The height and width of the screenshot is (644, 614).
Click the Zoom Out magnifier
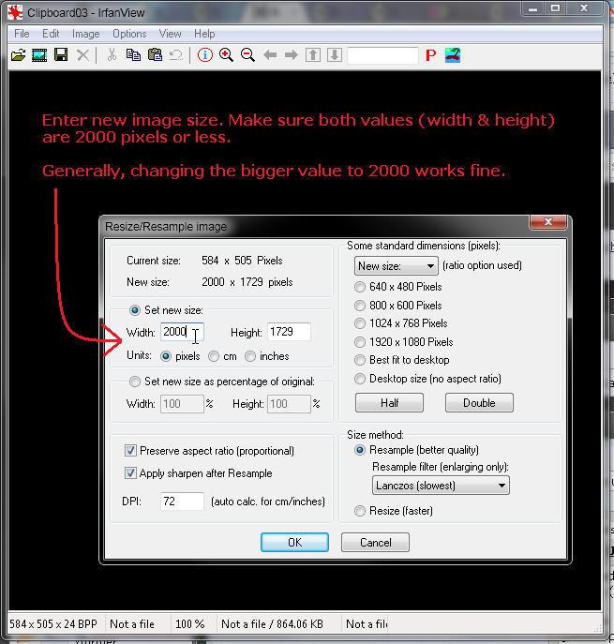[x=247, y=54]
